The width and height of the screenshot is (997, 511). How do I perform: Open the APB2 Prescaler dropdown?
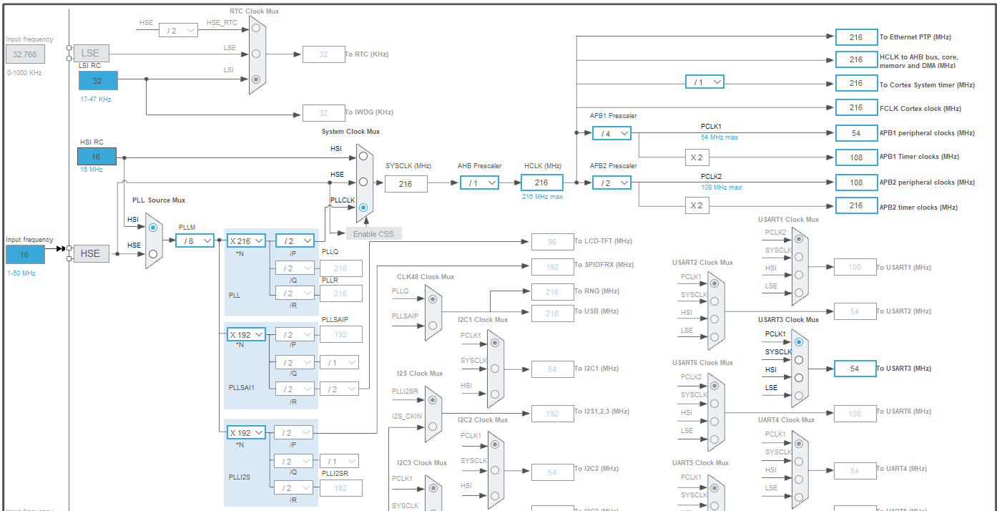tap(612, 182)
